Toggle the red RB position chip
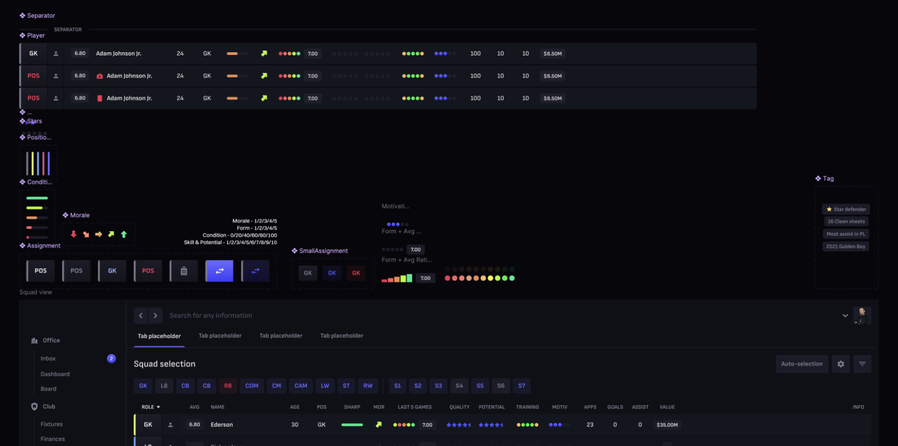Screen dimensions: 898x446 tap(228, 386)
